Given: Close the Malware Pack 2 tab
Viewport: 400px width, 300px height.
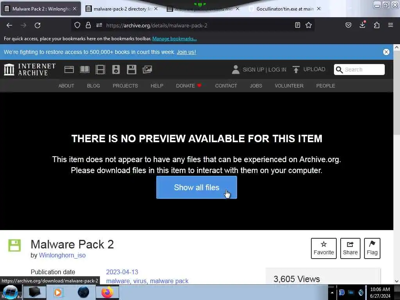Looking at the screenshot, I should click(75, 9).
